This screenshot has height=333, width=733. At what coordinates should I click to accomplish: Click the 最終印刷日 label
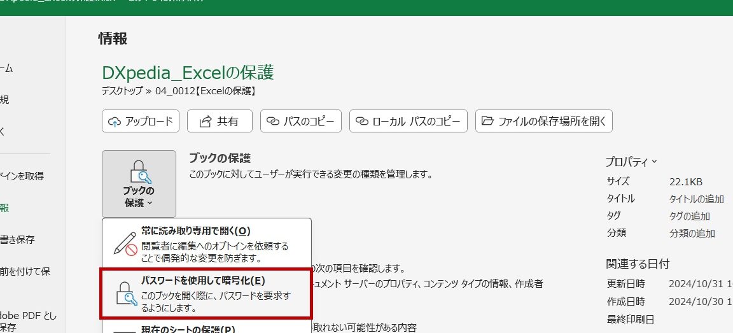point(630,320)
